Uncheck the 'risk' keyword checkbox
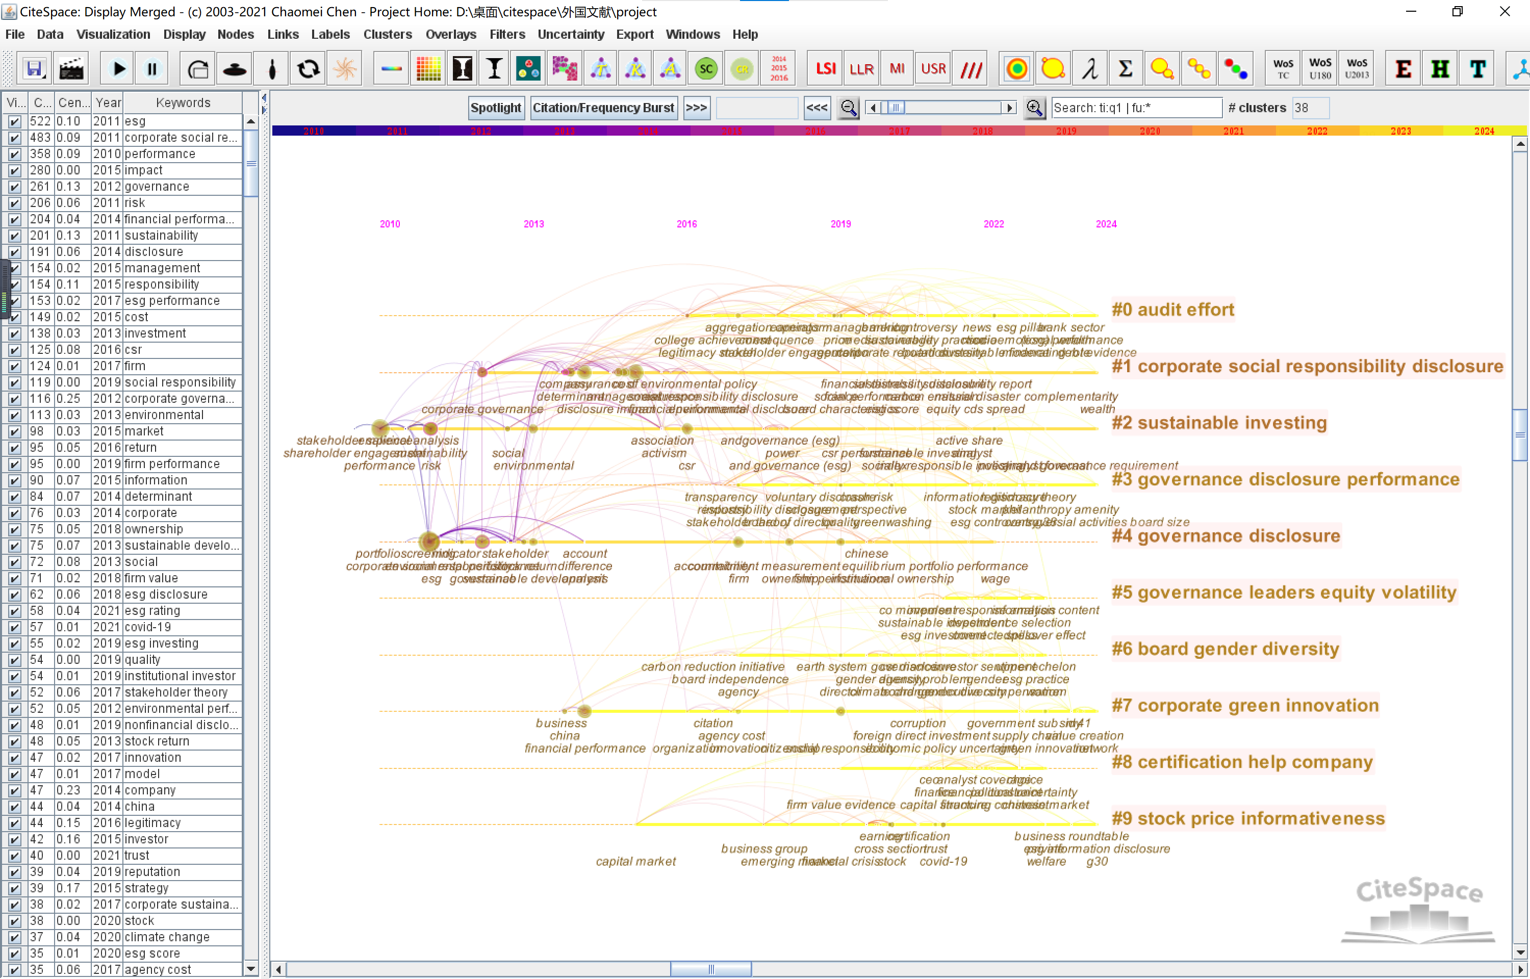This screenshot has width=1530, height=979. [x=14, y=203]
